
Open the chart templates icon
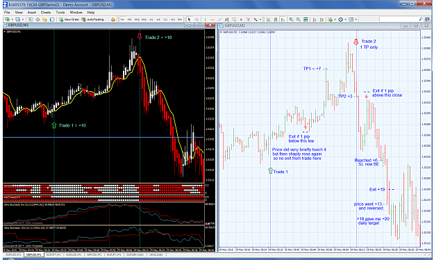[351, 19]
